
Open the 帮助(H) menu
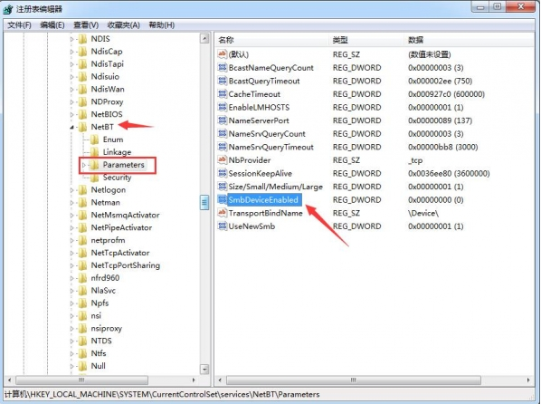coord(161,25)
